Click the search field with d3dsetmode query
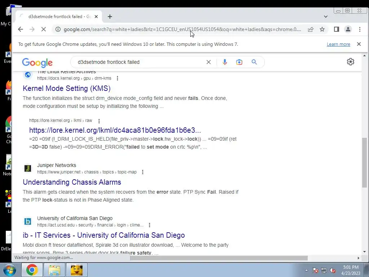Screen dimensions: 369x277 coord(140,62)
